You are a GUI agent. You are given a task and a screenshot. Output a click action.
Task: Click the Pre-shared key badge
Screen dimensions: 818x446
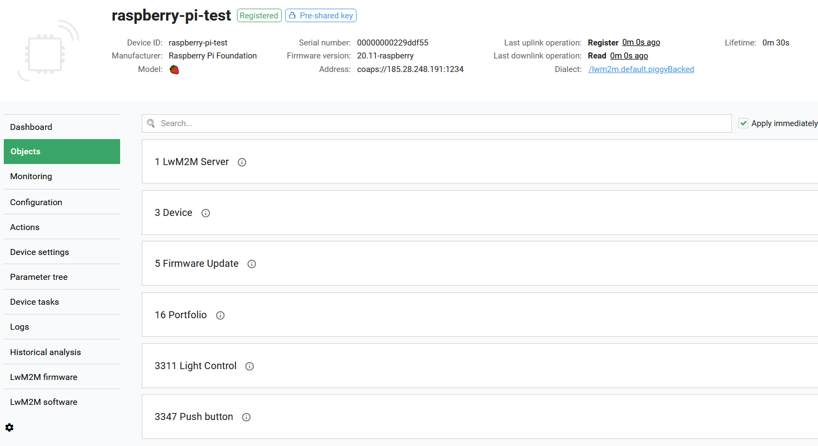tap(321, 16)
